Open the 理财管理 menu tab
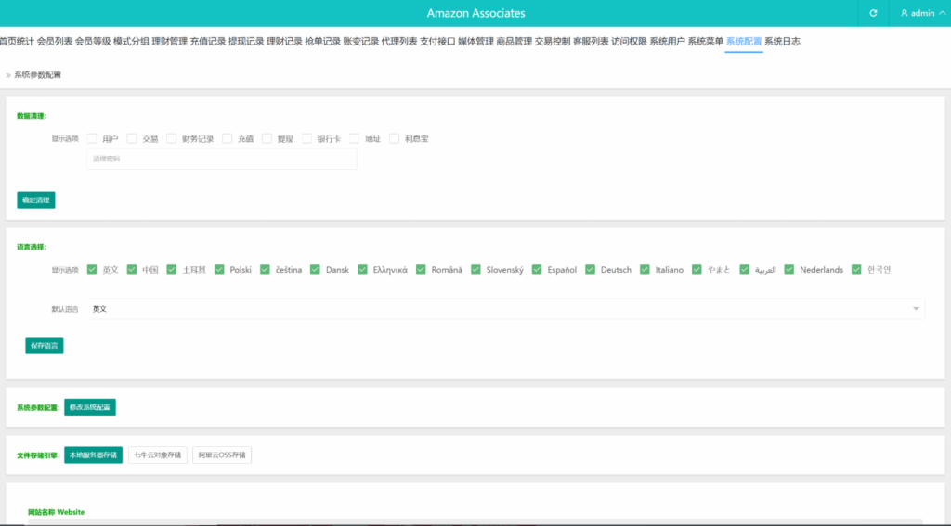The height and width of the screenshot is (526, 951). pyautogui.click(x=169, y=41)
